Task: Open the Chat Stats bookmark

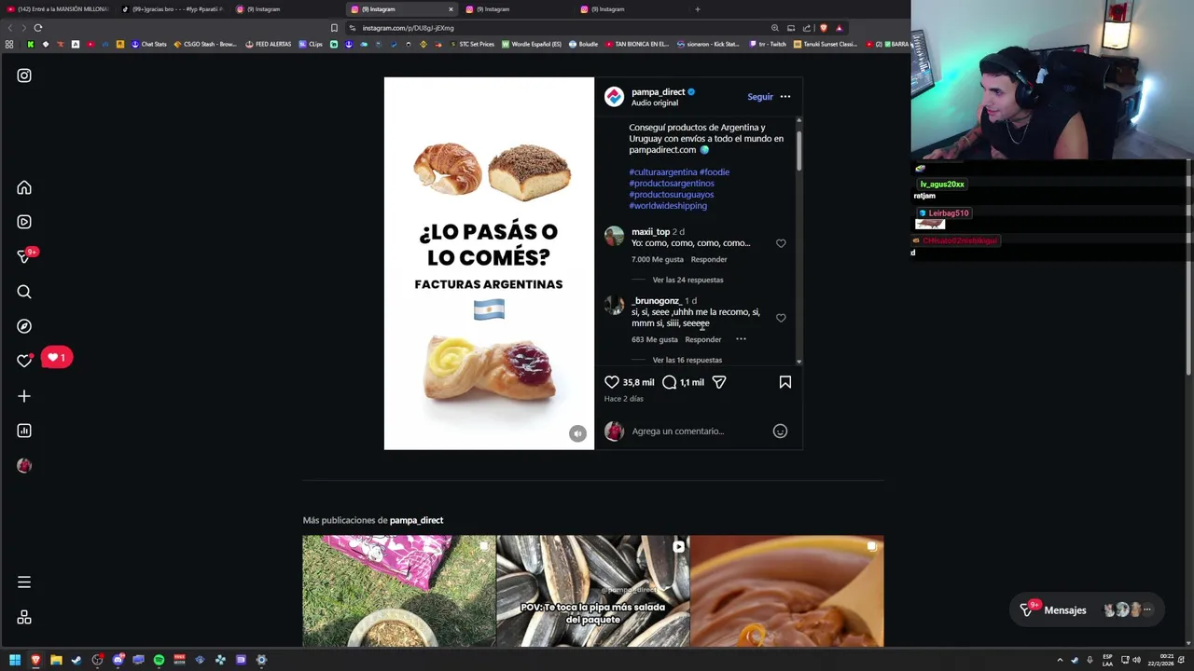Action: coord(148,44)
